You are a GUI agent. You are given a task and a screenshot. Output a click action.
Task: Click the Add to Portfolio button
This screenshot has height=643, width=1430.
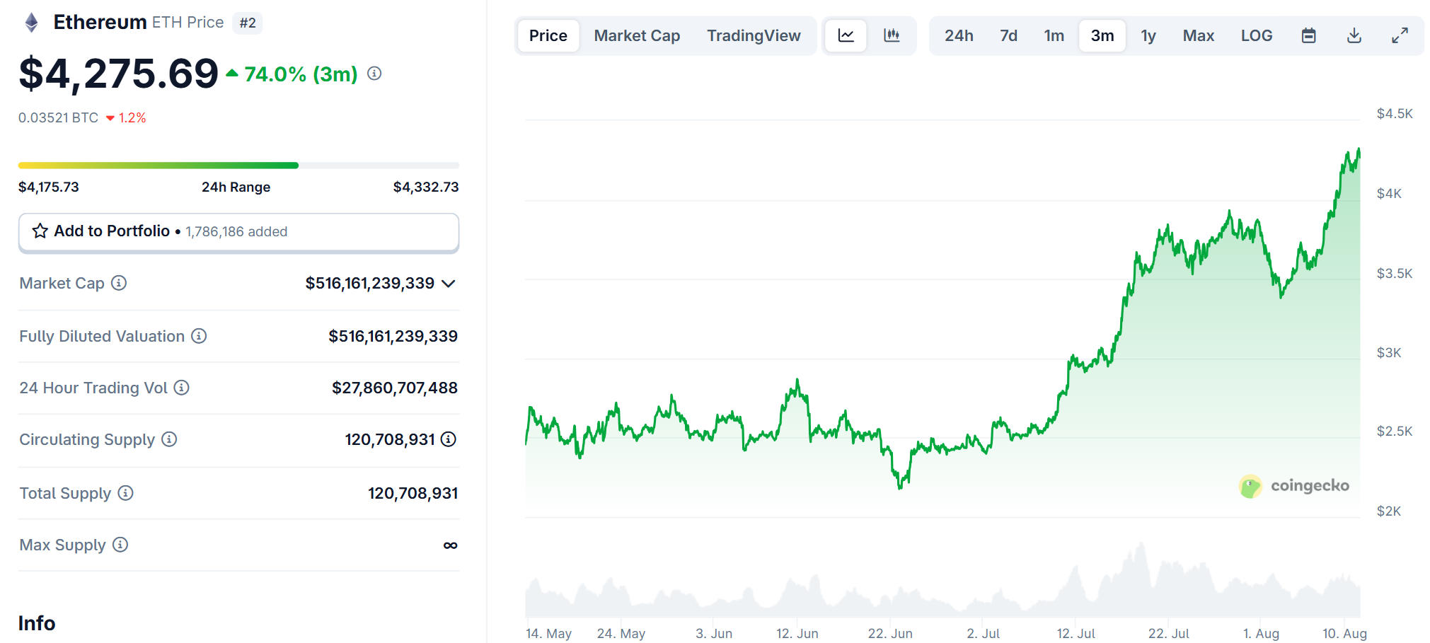pos(238,232)
